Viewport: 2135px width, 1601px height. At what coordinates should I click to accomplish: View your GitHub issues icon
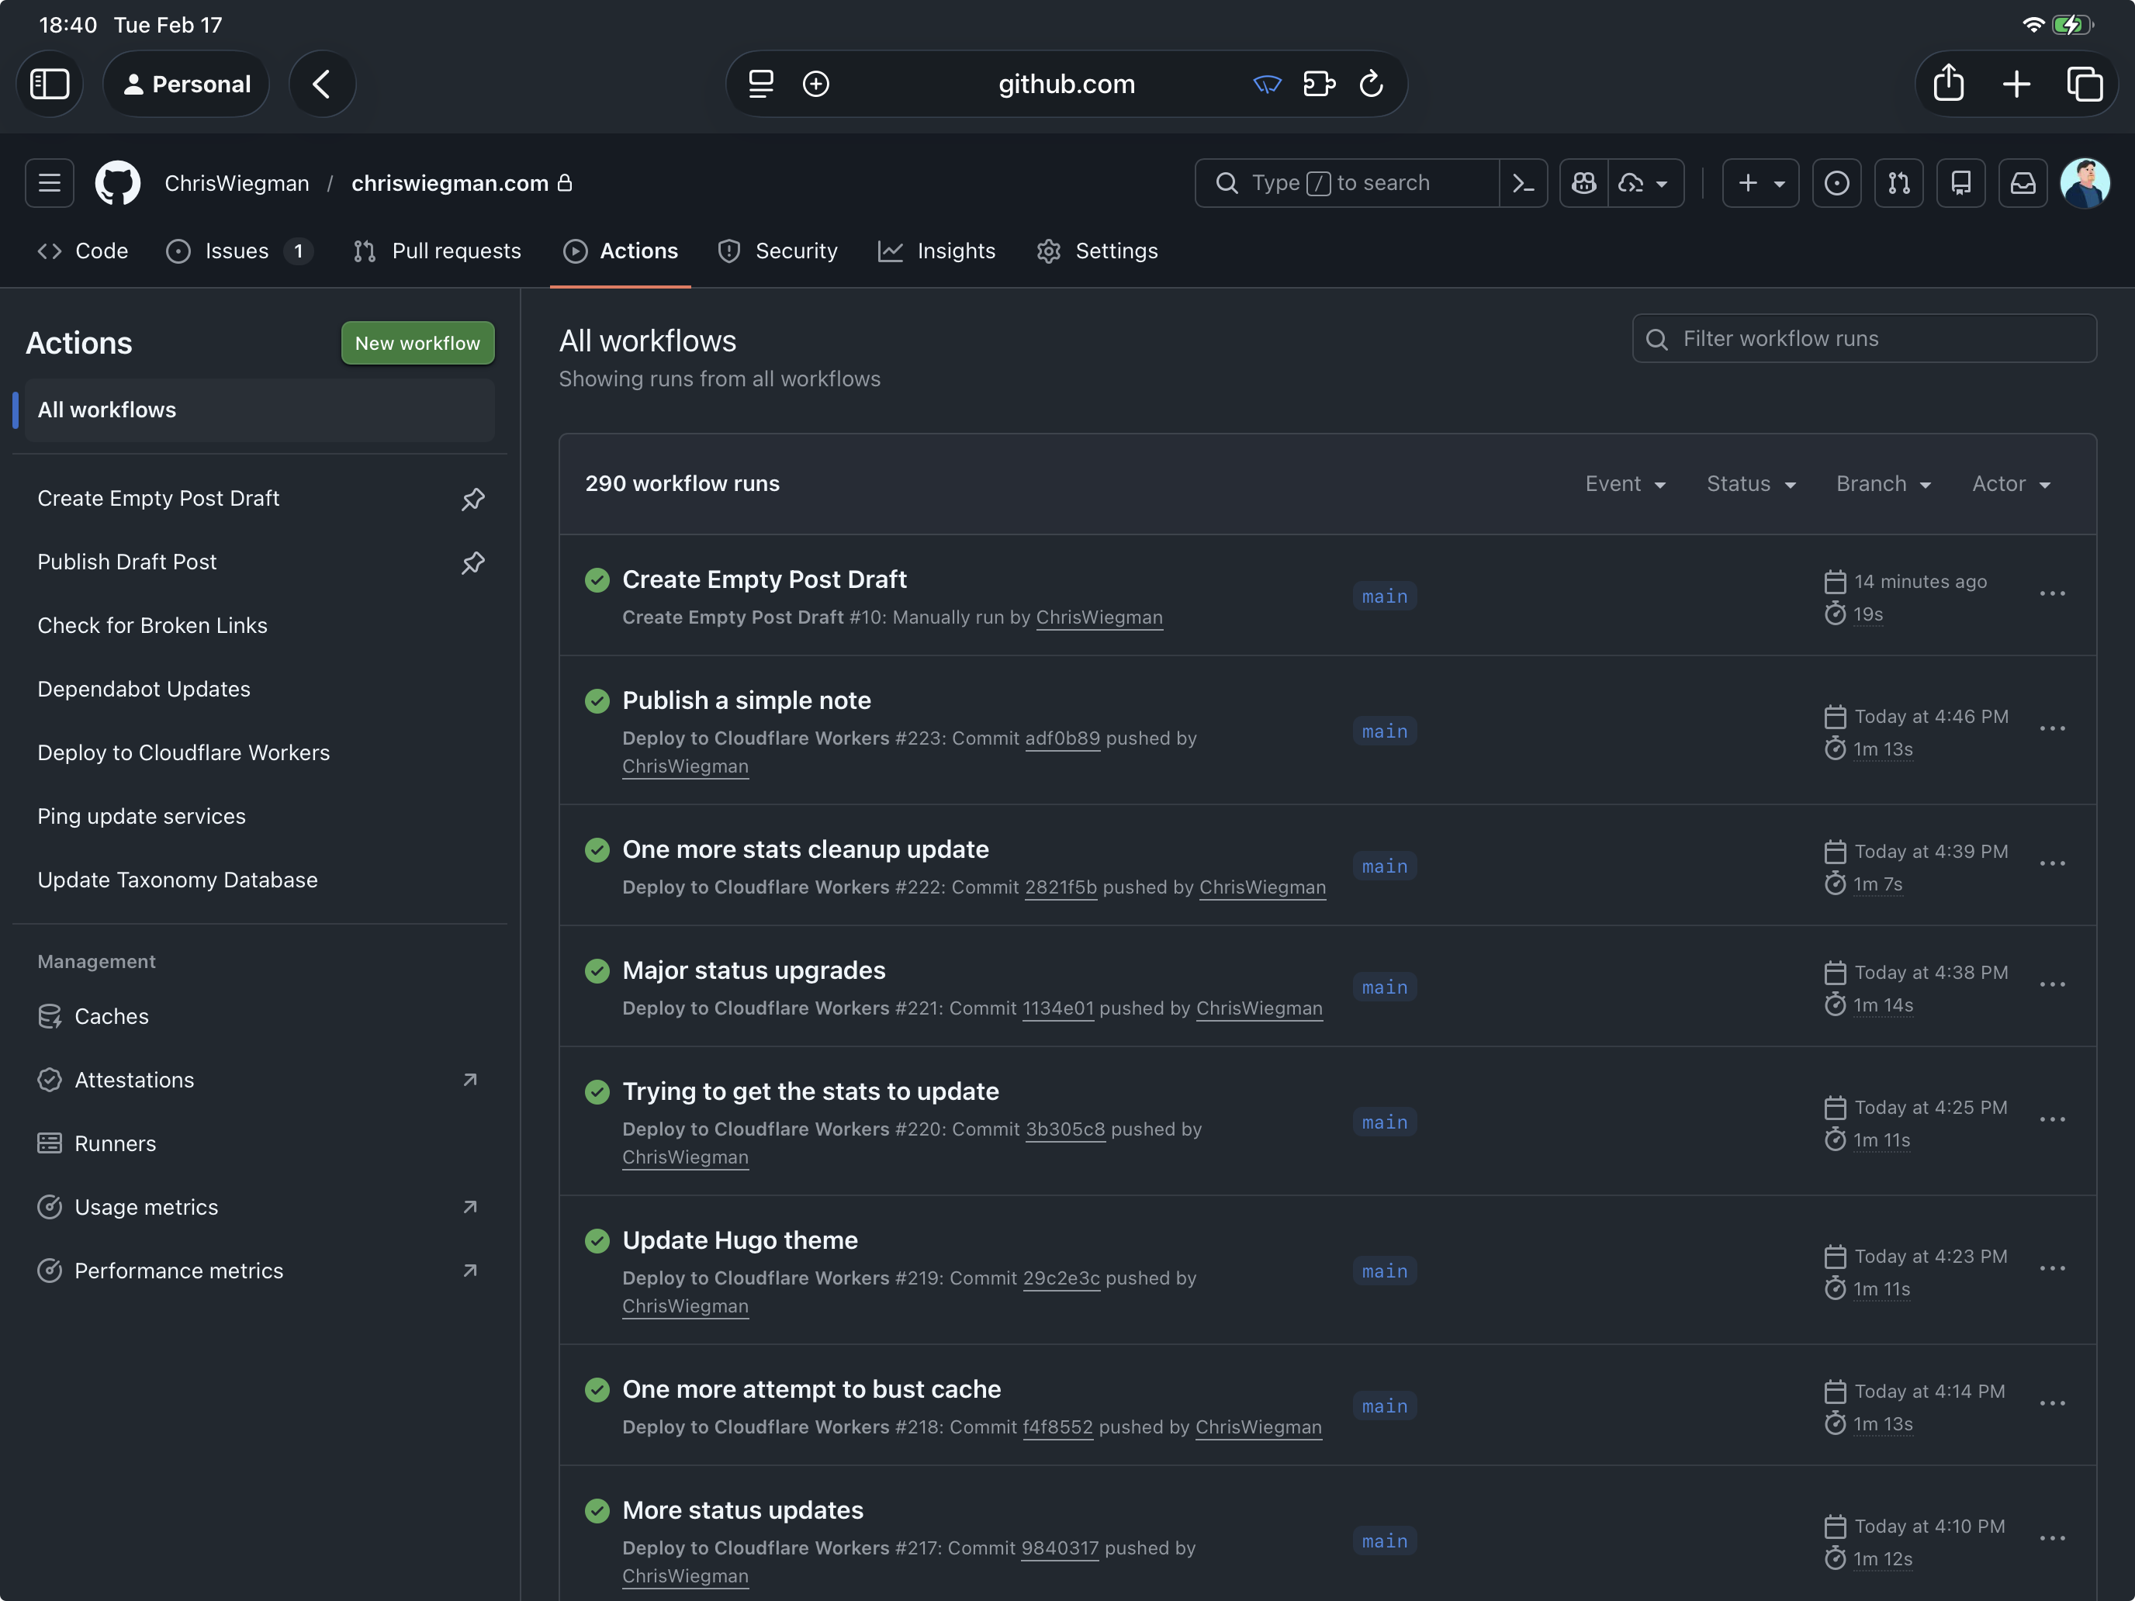pos(1837,182)
